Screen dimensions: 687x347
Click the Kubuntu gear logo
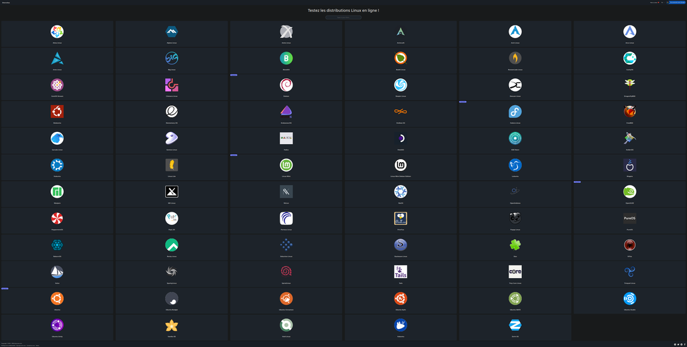tap(57, 165)
